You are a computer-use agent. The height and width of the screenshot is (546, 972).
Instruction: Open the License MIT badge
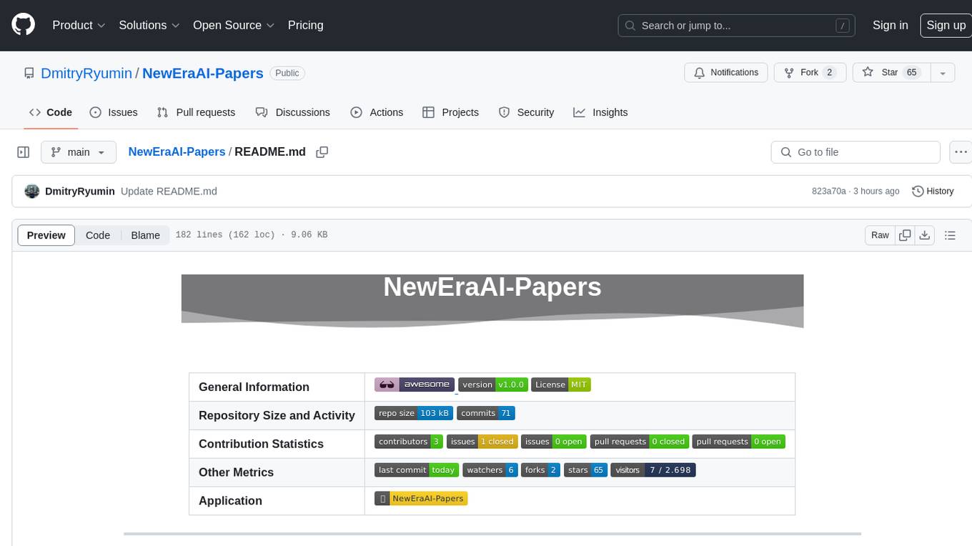[x=561, y=384]
